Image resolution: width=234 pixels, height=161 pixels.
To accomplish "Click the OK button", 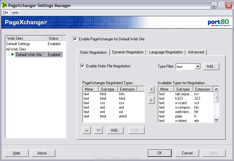I will [x=160, y=153].
